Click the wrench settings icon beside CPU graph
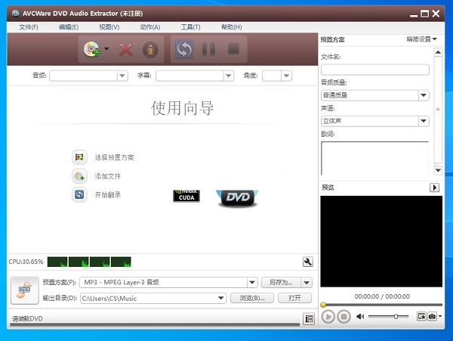Screen dimensions: 453x341 coord(307,262)
